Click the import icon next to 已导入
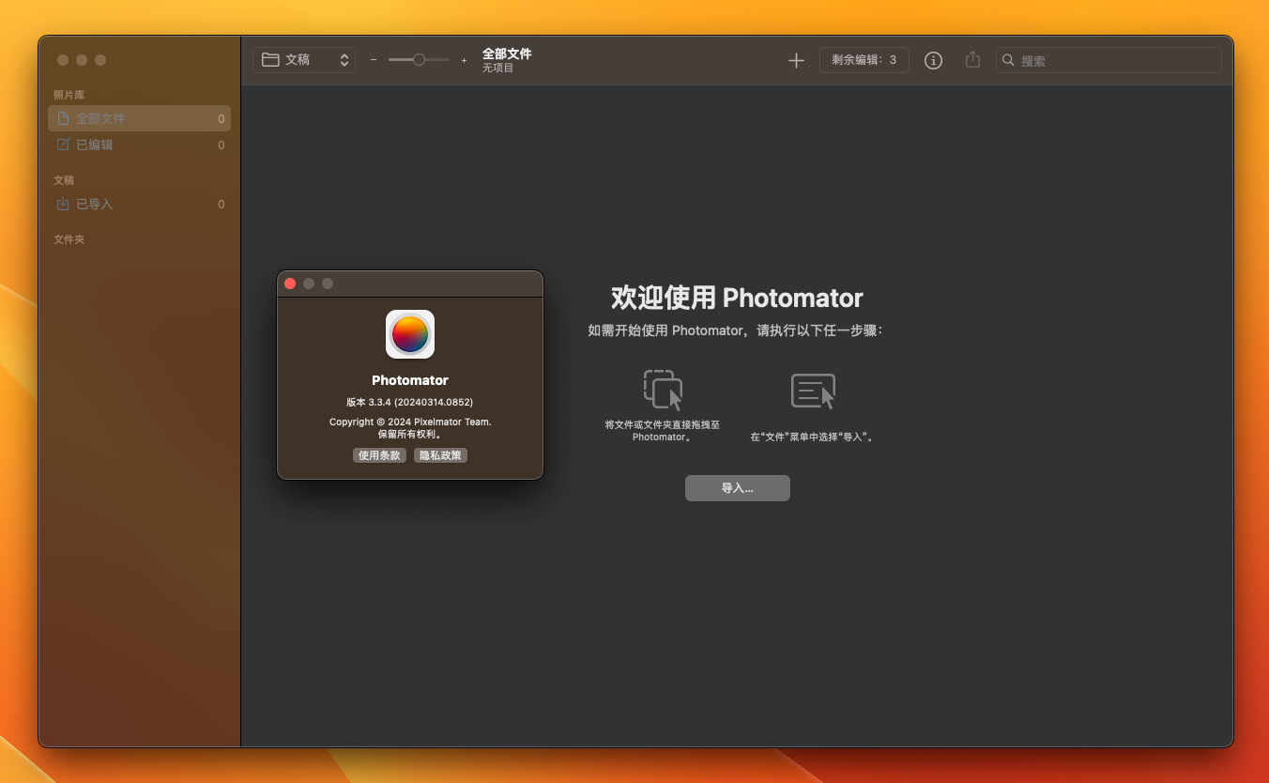The height and width of the screenshot is (783, 1269). tap(63, 204)
